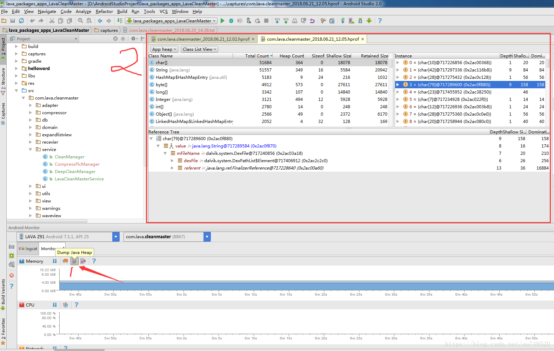The height and width of the screenshot is (351, 554).
Task: Switch to com.lava.cleanmaster_2018.06.21_12.02.hprof tab
Action: (x=203, y=39)
